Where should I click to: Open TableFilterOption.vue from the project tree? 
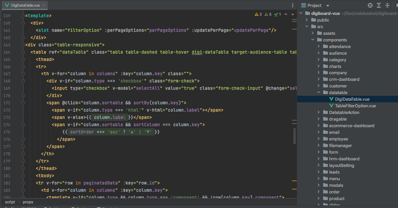pos(355,106)
